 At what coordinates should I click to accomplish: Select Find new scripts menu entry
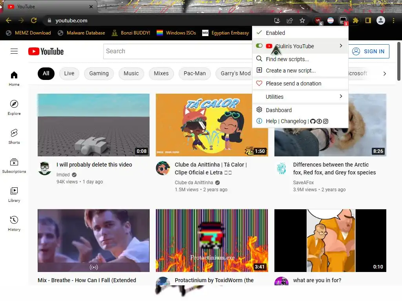[300, 59]
